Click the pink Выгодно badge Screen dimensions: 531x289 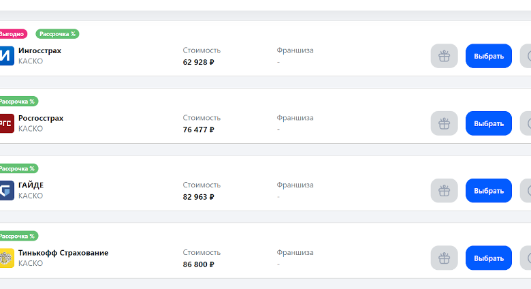pyautogui.click(x=12, y=33)
